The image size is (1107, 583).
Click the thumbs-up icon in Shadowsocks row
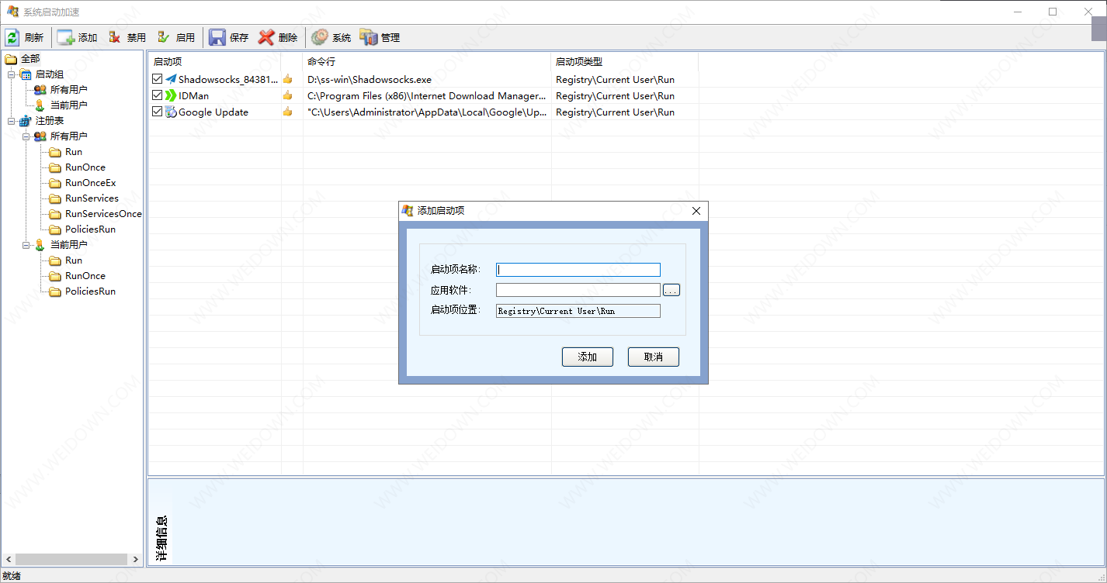(x=288, y=79)
